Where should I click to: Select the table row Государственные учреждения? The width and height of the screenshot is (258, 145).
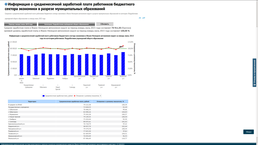point(68,107)
